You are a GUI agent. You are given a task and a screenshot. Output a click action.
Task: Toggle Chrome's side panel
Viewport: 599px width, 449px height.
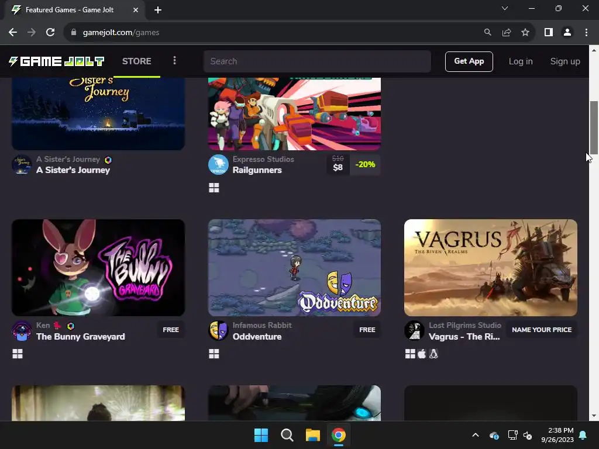tap(549, 33)
